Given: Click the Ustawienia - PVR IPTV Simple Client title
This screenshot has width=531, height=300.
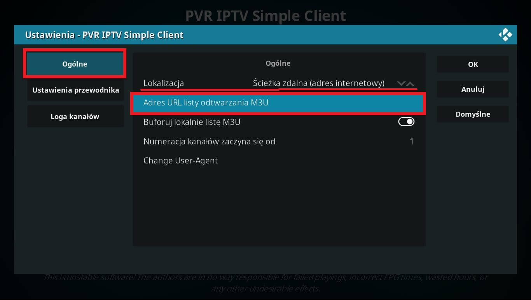Looking at the screenshot, I should [104, 35].
